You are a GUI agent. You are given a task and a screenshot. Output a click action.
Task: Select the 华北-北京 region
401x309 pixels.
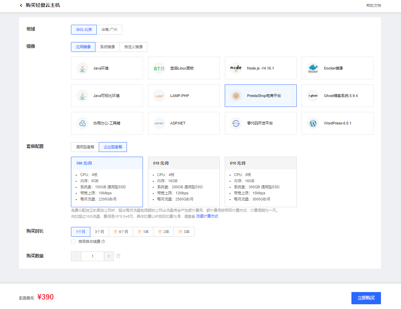coord(84,30)
